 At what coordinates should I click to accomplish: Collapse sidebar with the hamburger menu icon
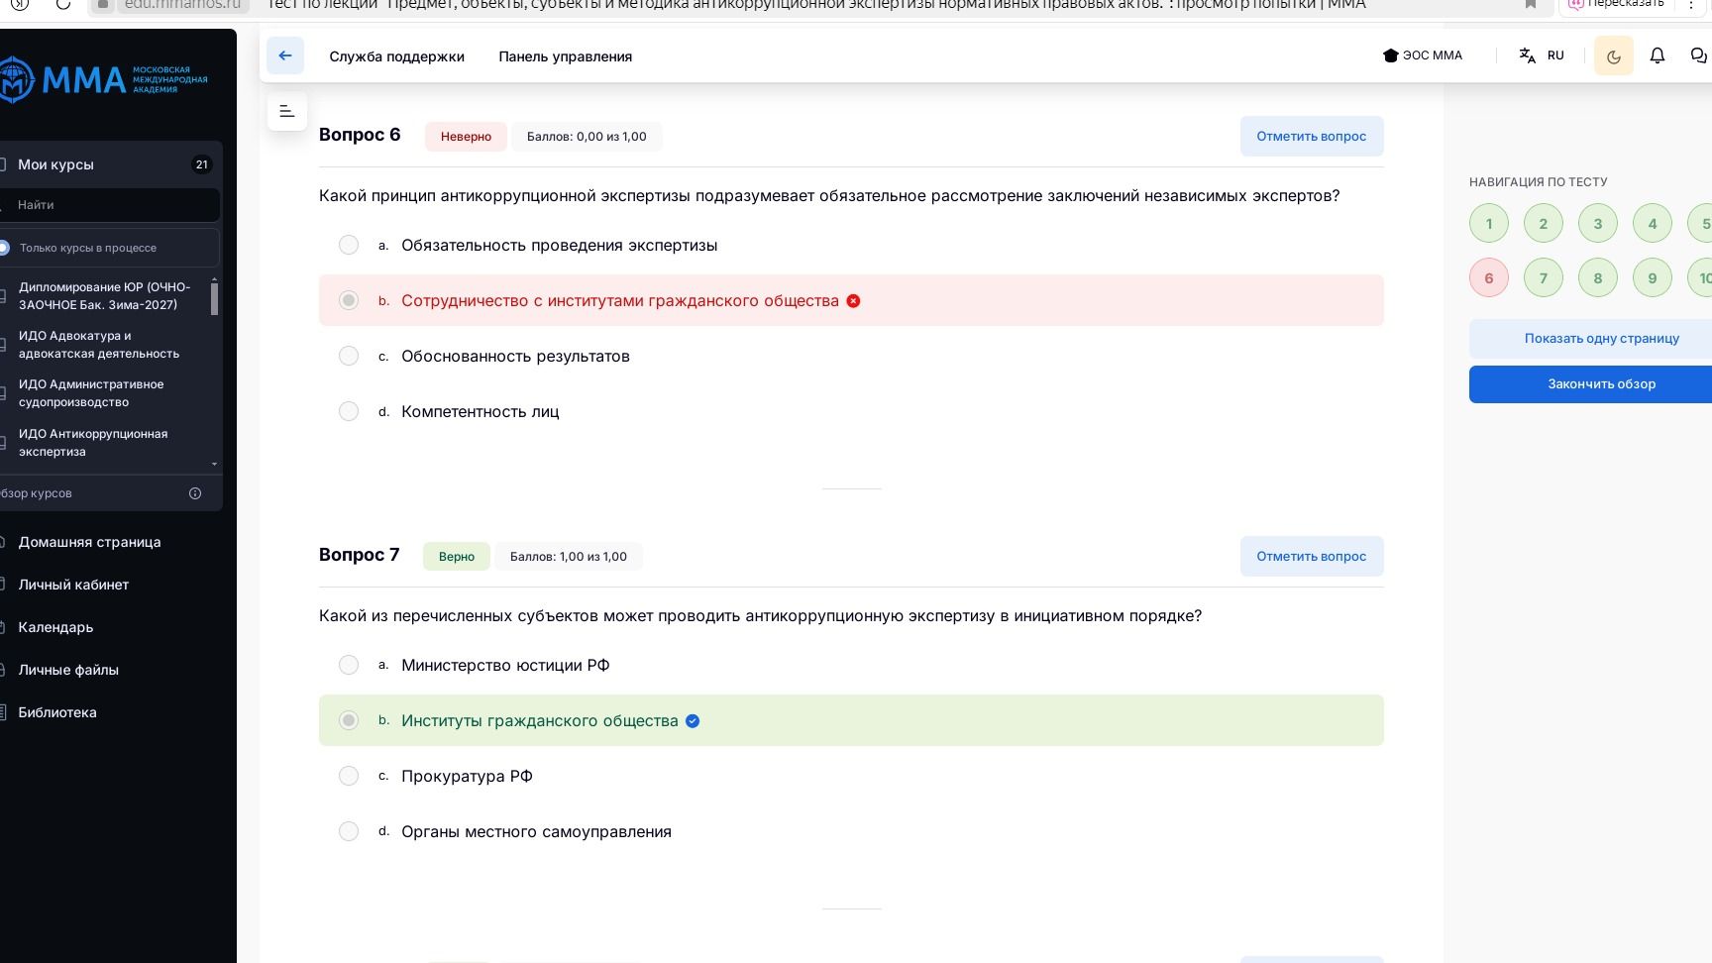tap(287, 111)
